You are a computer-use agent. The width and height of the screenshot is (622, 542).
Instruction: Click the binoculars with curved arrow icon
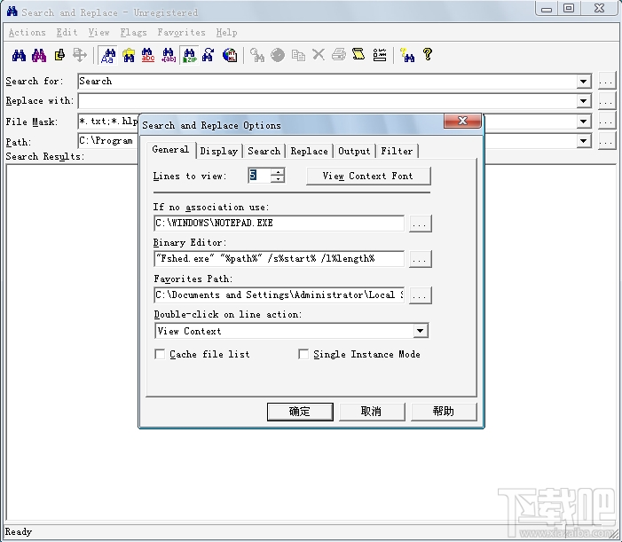209,55
